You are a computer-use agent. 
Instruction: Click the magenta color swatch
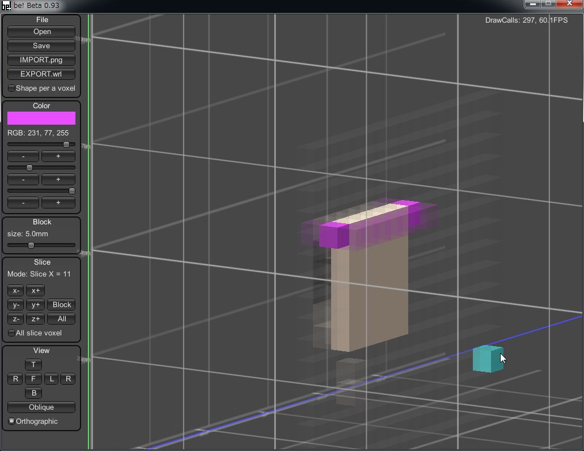tap(41, 118)
